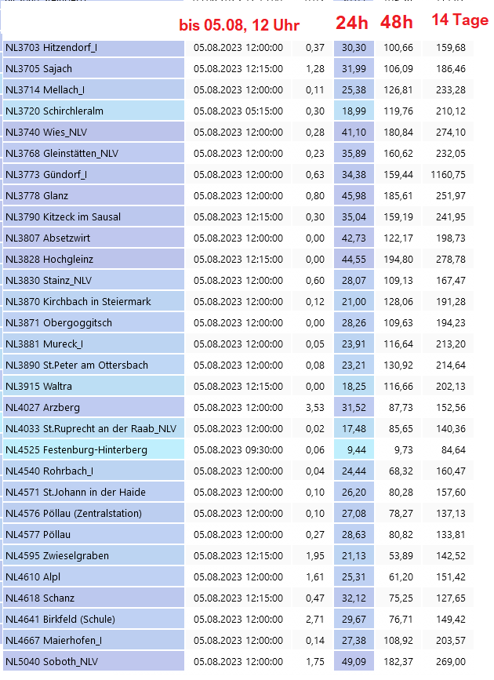This screenshot has height=680, width=494.
Task: Select station NL5040 Soboth_NLV
Action: tap(52, 661)
